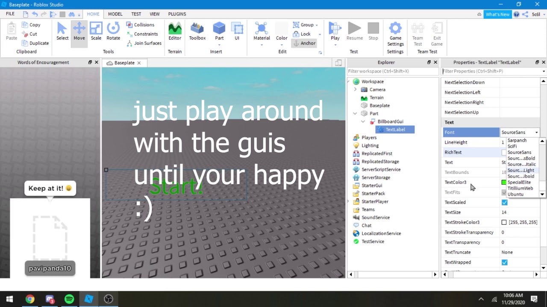The image size is (547, 307).
Task: Click the Filter workspace search field
Action: click(393, 71)
